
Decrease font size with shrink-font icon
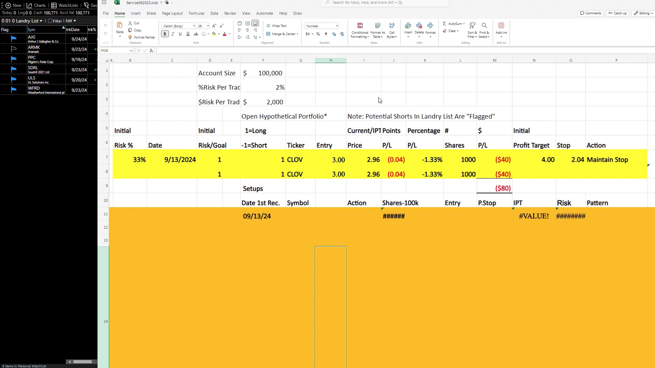pos(222,26)
